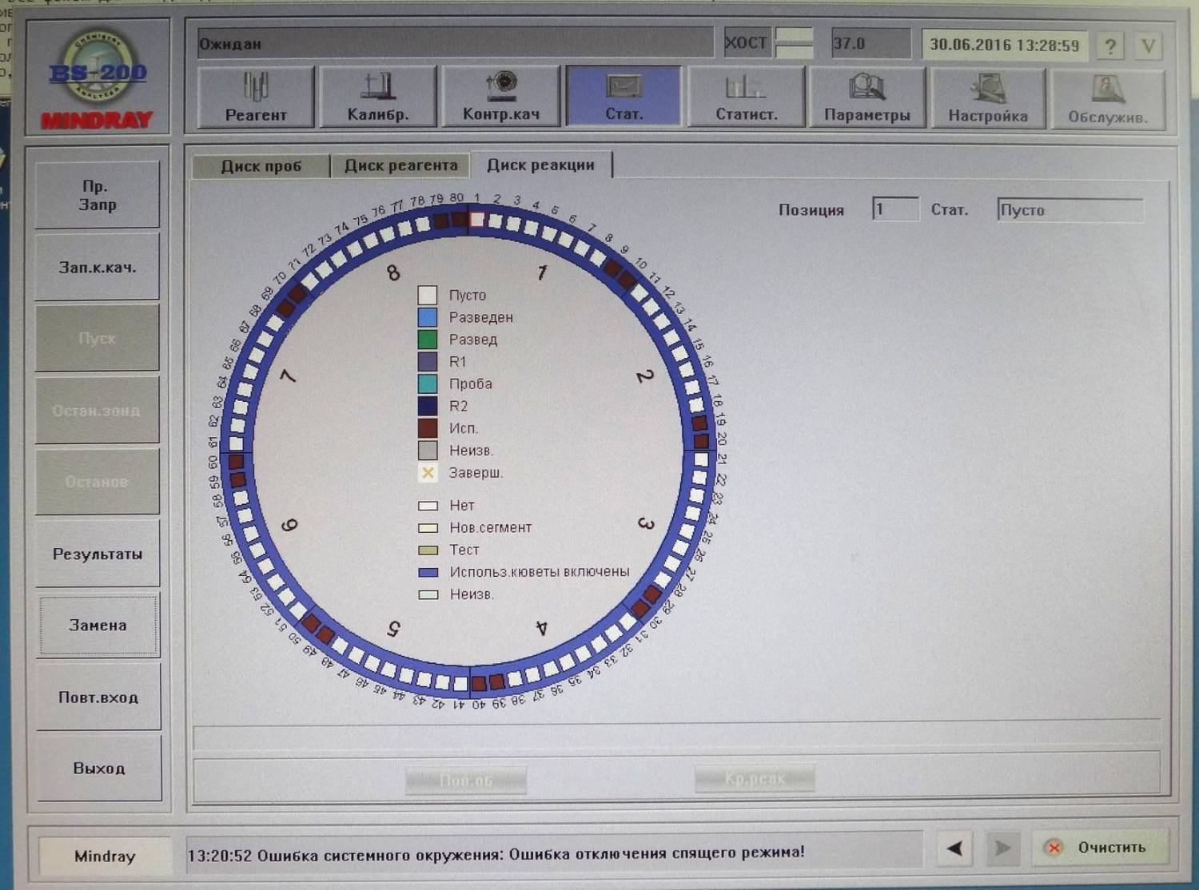Screen dimensions: 1199x890
Task: Click the question mark help icon
Action: click(1109, 46)
